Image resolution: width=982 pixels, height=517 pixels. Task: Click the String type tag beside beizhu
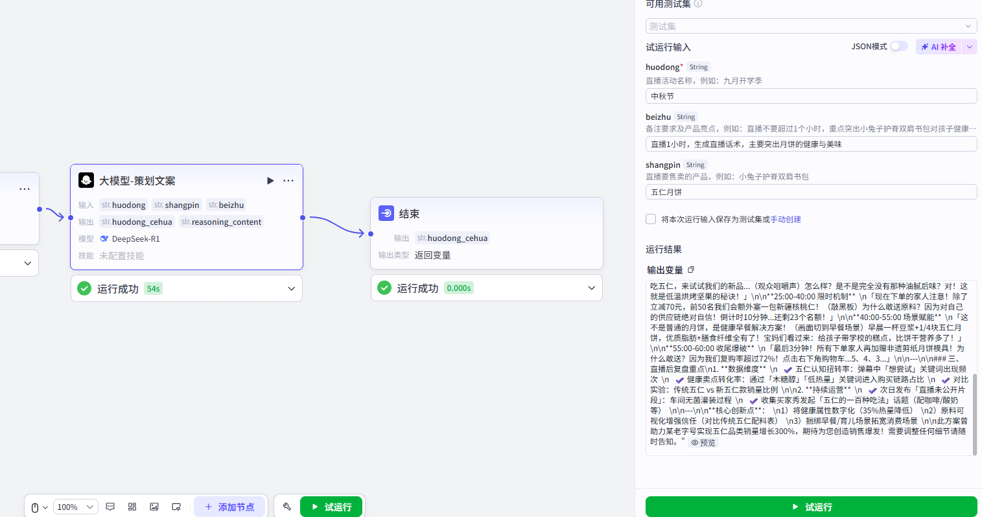686,117
